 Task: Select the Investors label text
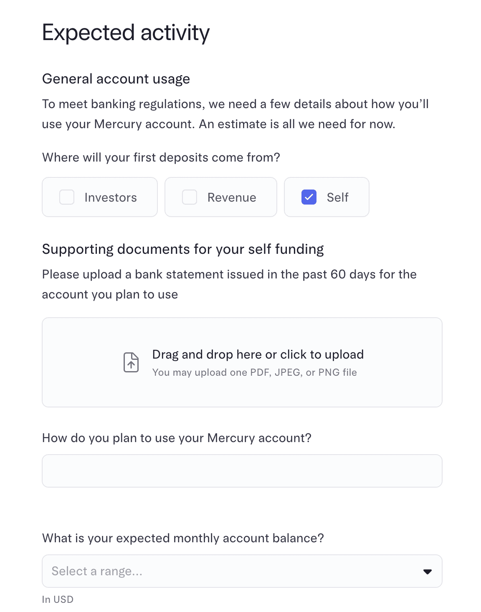(111, 197)
